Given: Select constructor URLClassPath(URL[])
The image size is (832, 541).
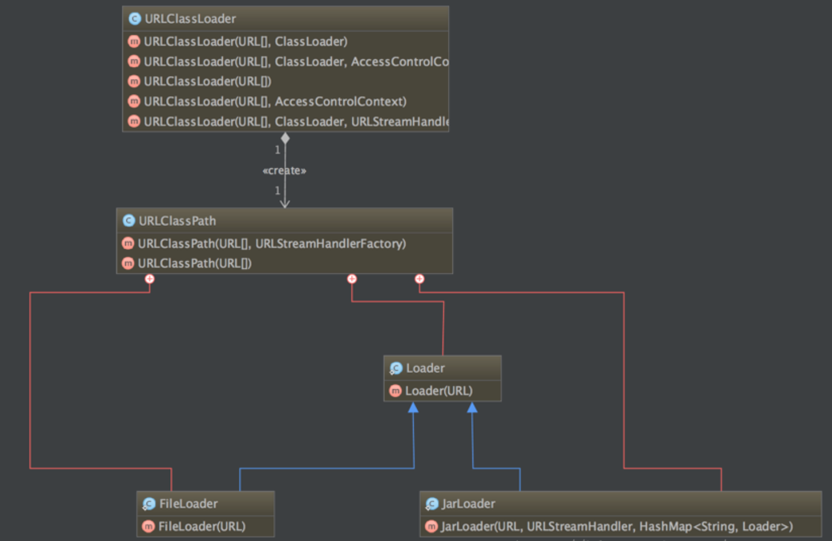Looking at the screenshot, I should [194, 264].
